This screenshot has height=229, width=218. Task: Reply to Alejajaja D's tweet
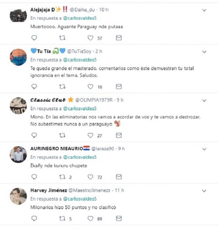[x=34, y=38]
